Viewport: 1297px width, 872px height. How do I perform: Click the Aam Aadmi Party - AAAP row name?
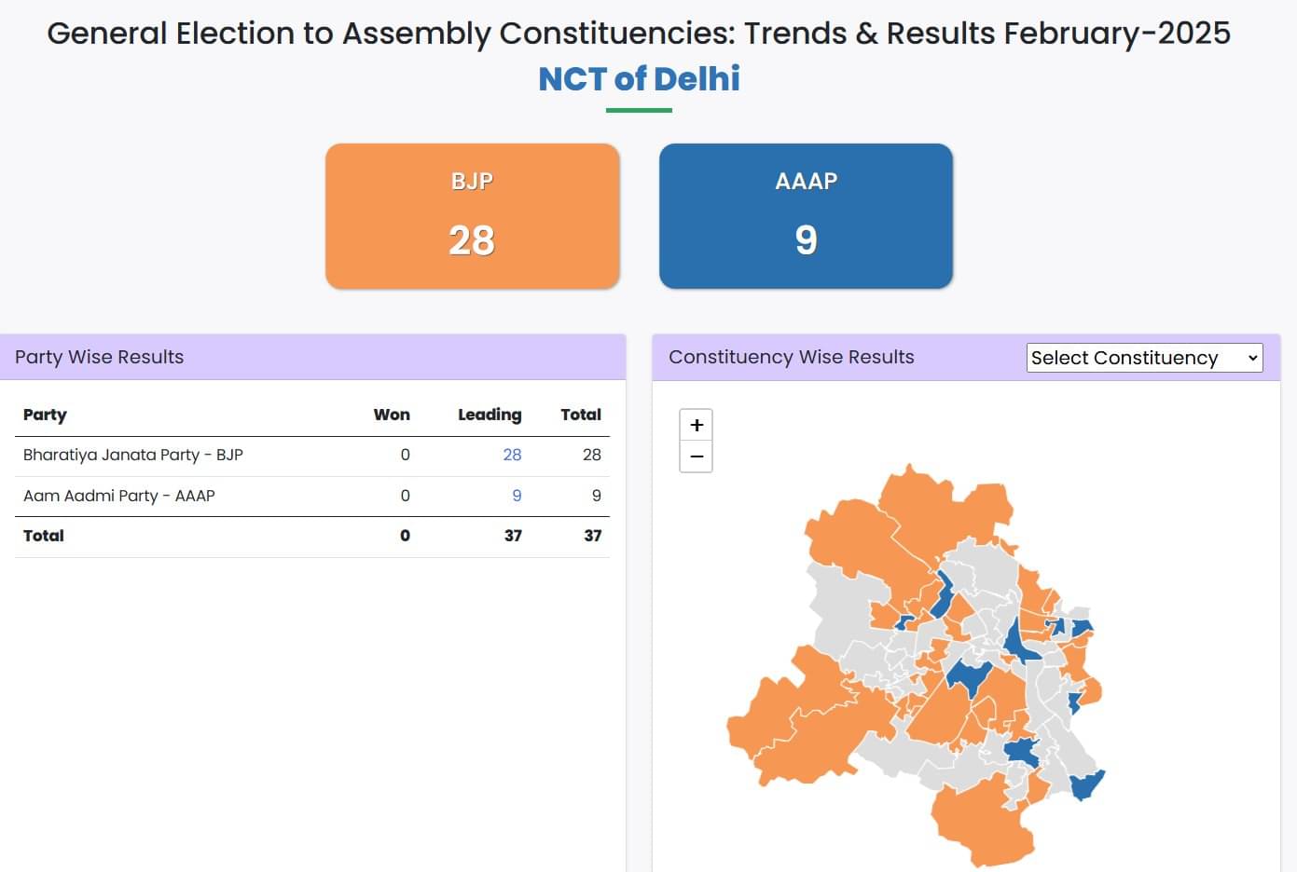(118, 496)
